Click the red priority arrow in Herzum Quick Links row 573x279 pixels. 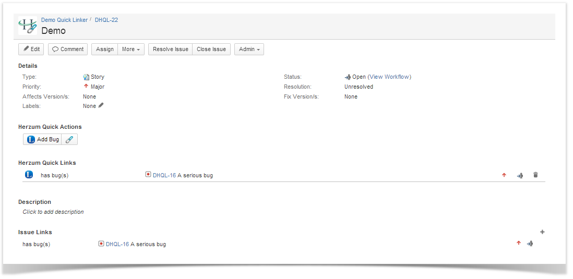504,175
